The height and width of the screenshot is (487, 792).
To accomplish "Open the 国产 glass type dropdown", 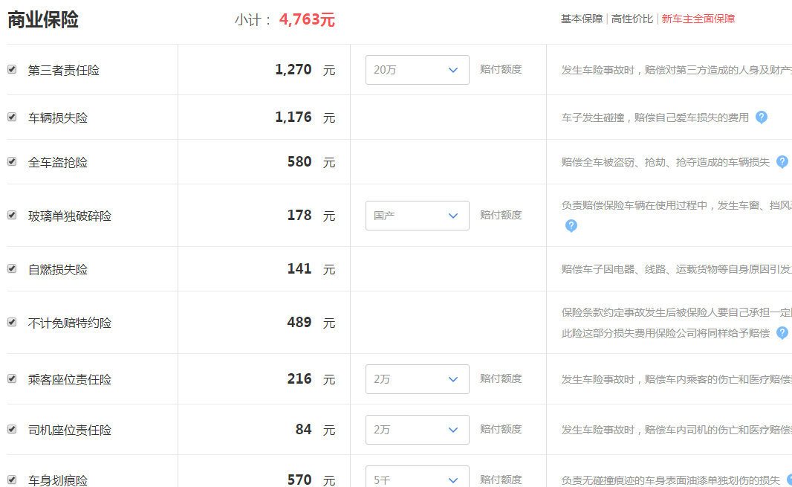I will 418,216.
